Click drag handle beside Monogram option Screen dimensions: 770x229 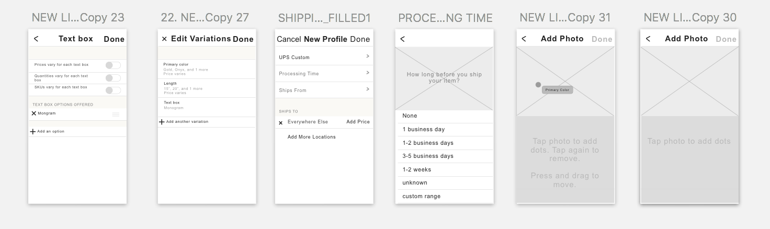point(116,114)
